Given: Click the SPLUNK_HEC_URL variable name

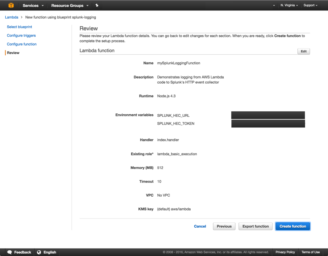Looking at the screenshot, I should 173,115.
